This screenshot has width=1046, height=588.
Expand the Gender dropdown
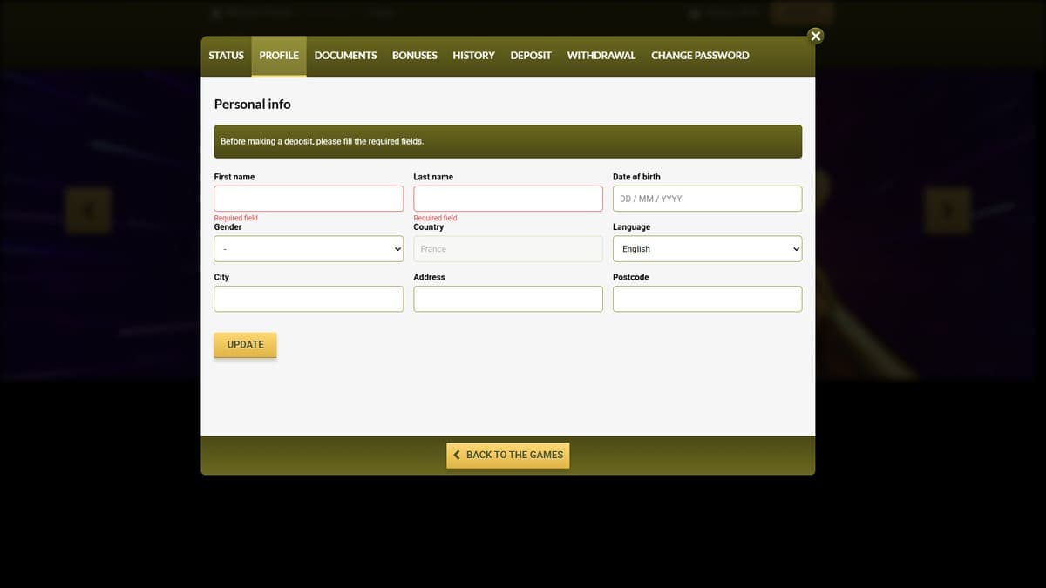point(309,249)
